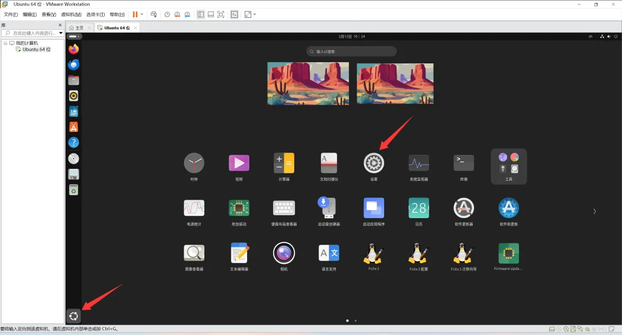Launch the 软件更新器 software updater

pos(464,208)
